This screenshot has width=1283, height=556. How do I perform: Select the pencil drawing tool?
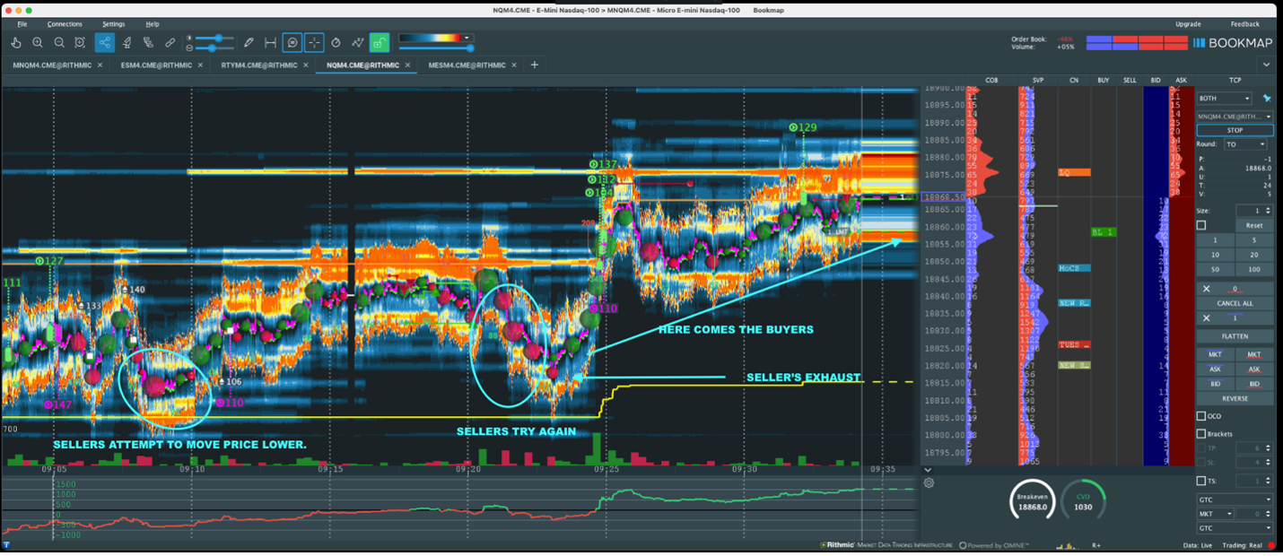pos(249,42)
